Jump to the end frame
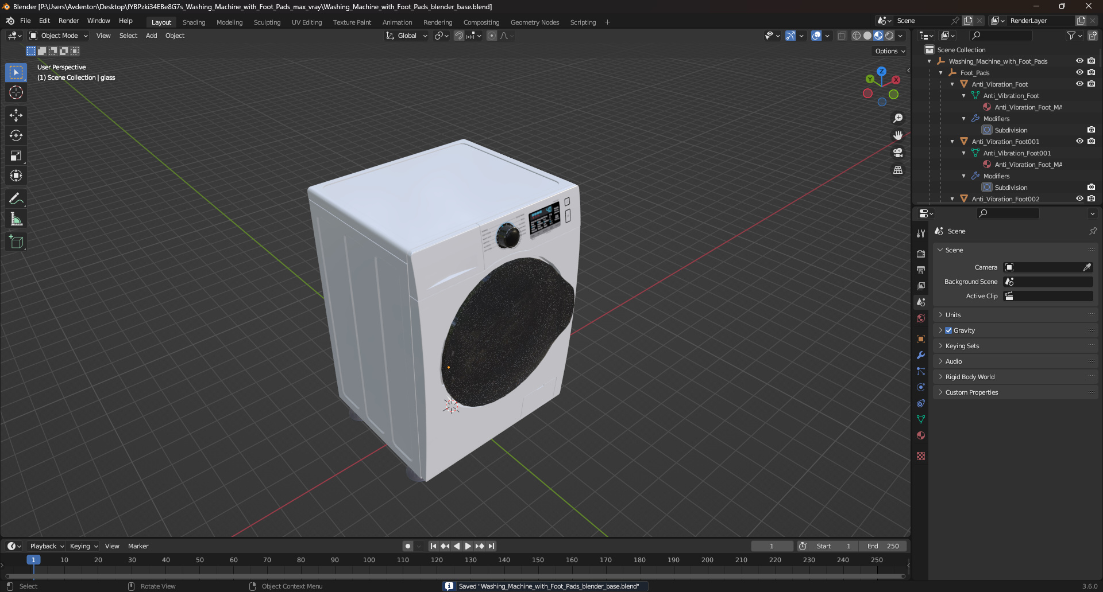 pos(491,546)
